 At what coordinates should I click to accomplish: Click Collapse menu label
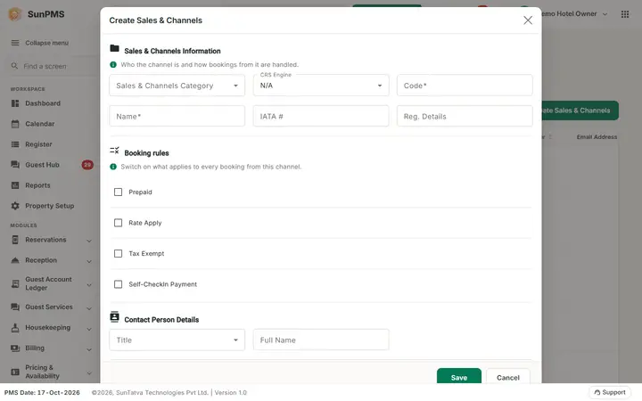pyautogui.click(x=46, y=43)
